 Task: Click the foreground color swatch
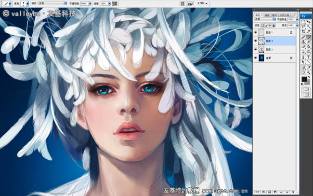(x=304, y=79)
